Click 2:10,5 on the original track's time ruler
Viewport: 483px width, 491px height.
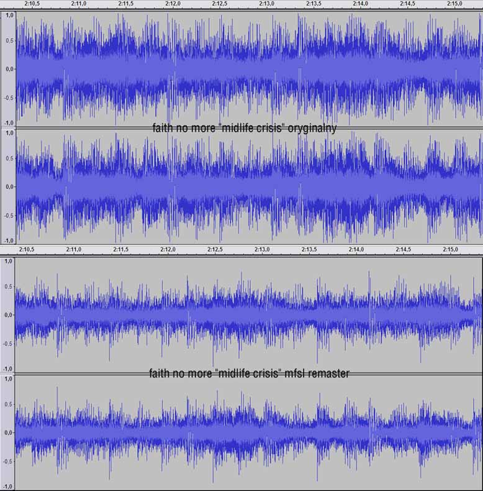32,4
